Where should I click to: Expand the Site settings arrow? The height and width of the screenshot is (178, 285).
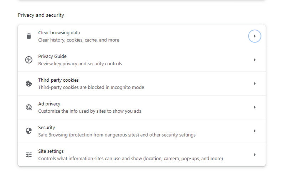tap(255, 155)
